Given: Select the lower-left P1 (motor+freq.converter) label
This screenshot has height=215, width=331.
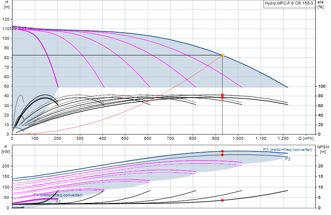Looking at the screenshot, I should click(x=58, y=195).
